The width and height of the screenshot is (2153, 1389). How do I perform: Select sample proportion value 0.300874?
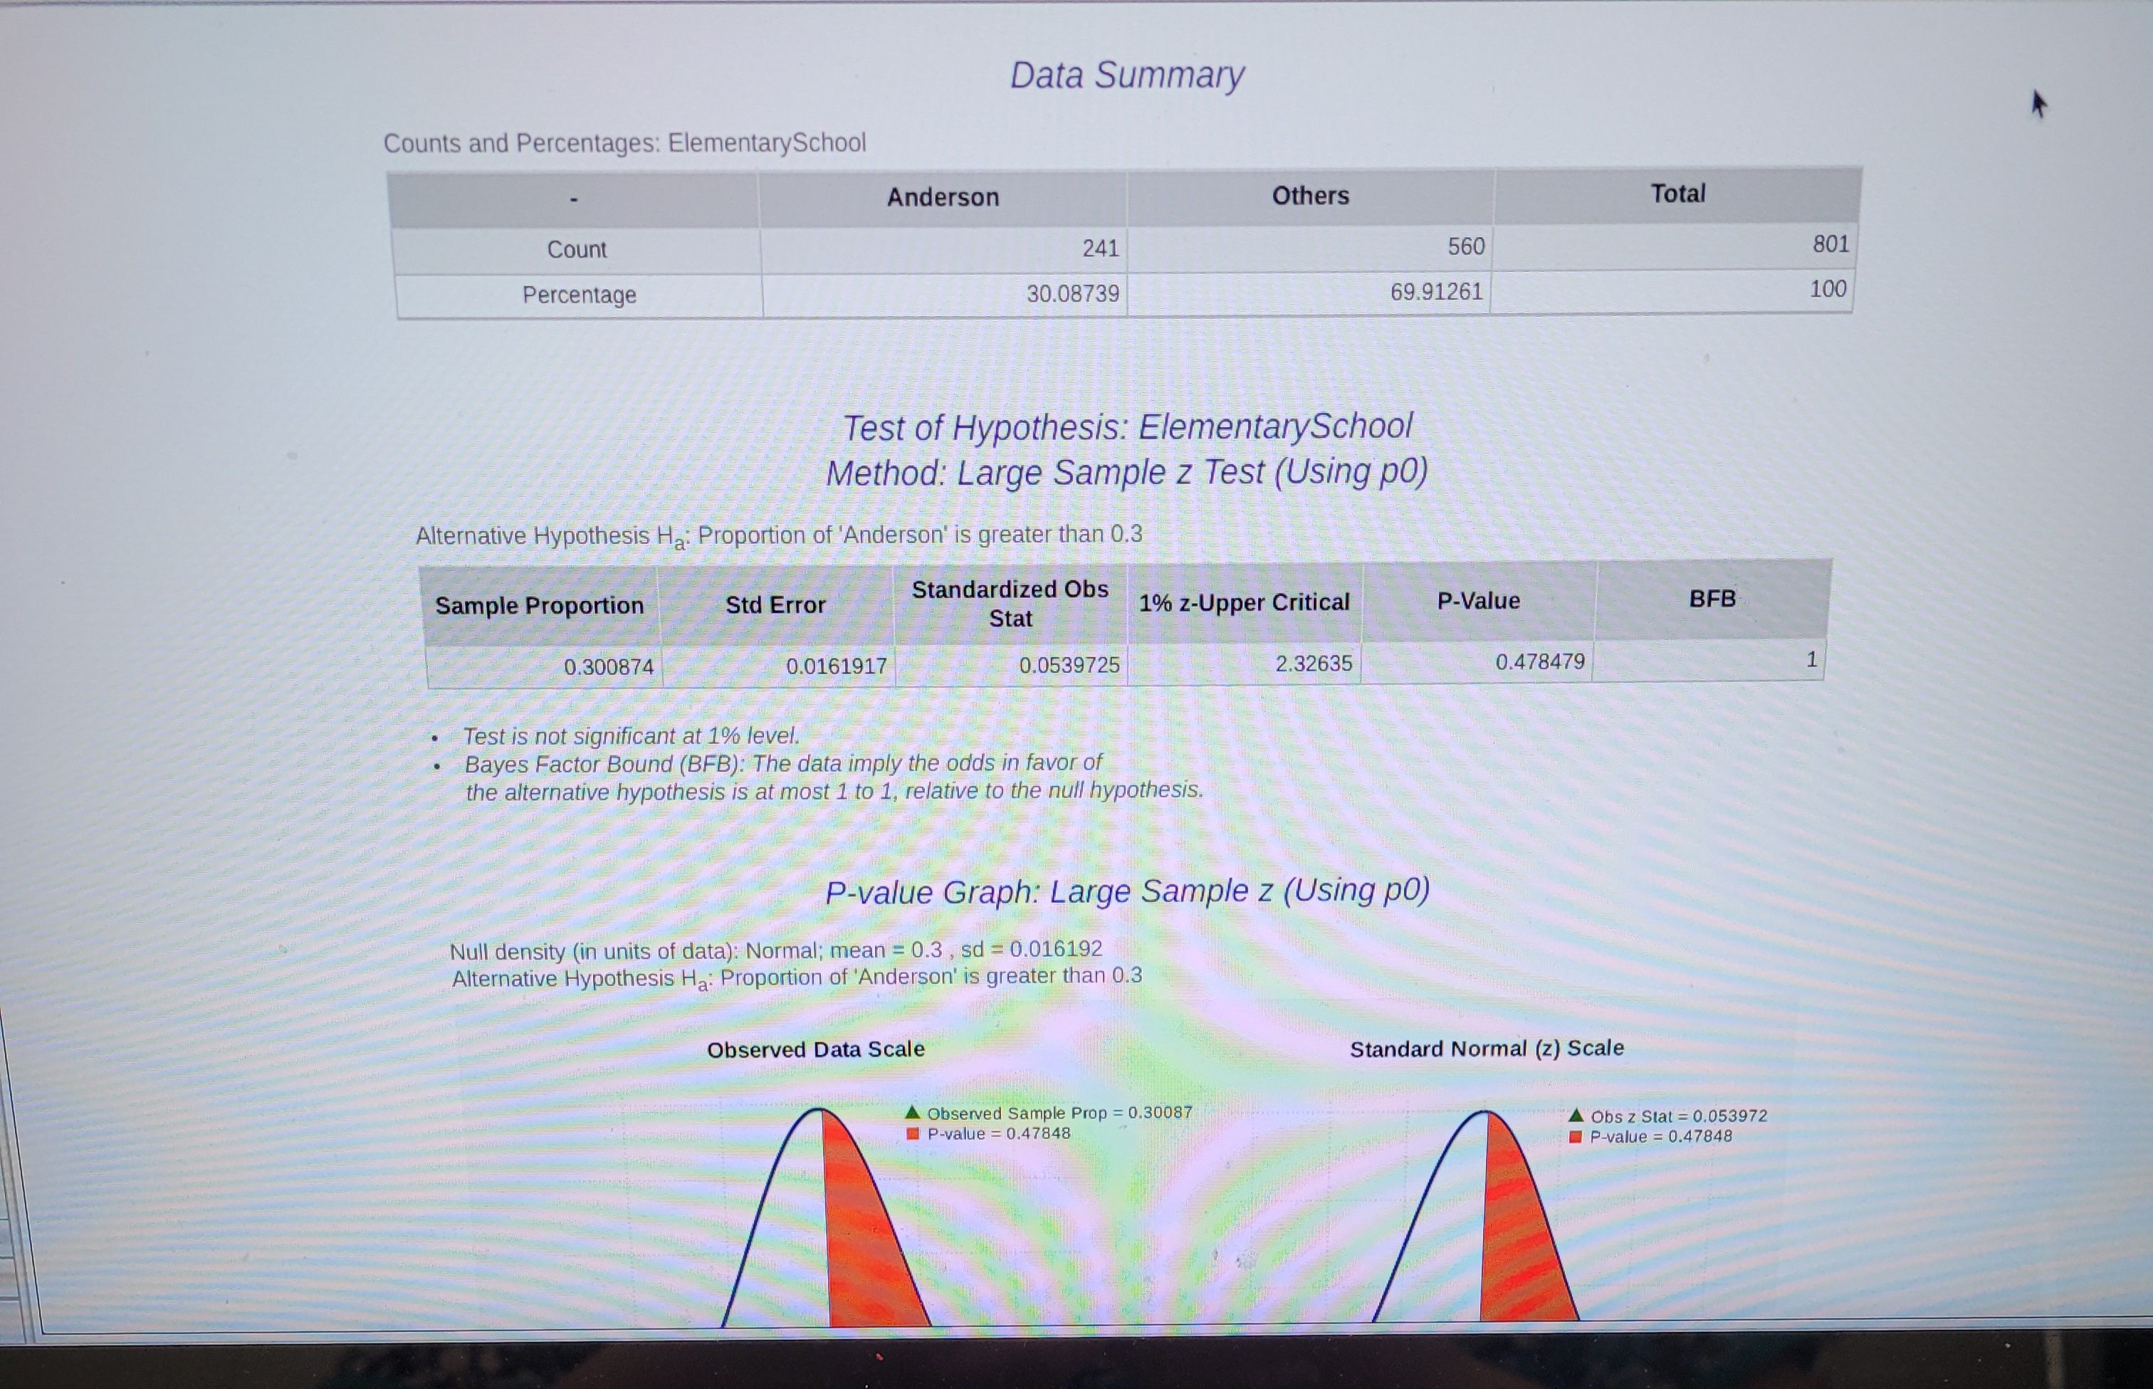point(609,666)
